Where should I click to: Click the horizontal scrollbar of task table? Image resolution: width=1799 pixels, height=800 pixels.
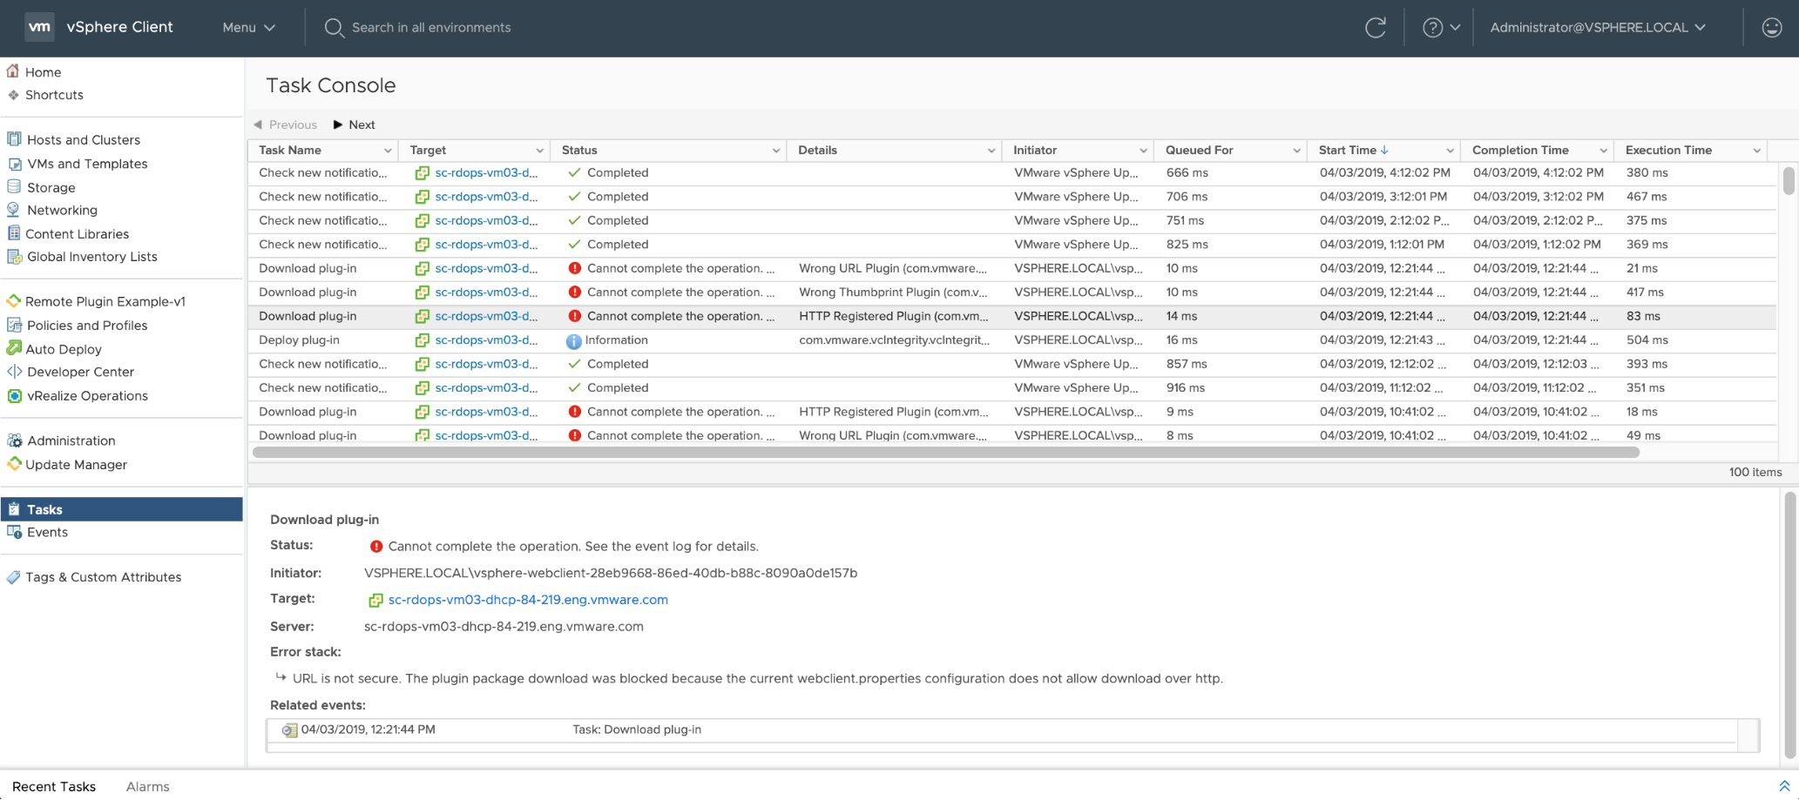click(945, 453)
